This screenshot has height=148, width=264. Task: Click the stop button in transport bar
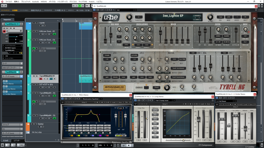coord(129,145)
